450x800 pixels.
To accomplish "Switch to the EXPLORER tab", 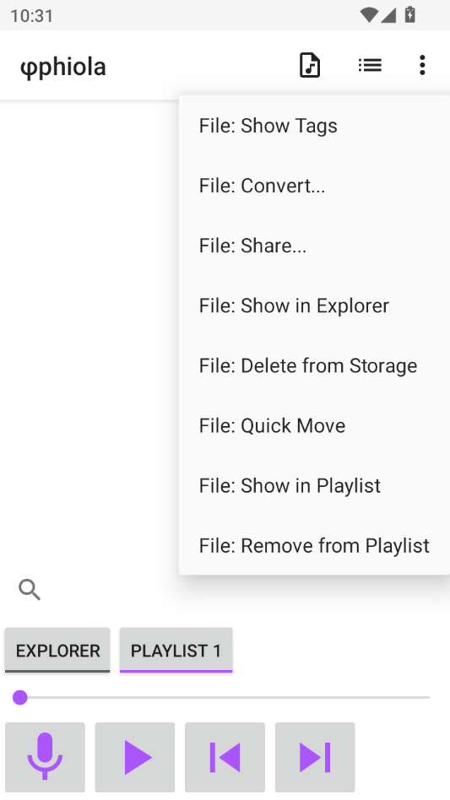I will (57, 650).
